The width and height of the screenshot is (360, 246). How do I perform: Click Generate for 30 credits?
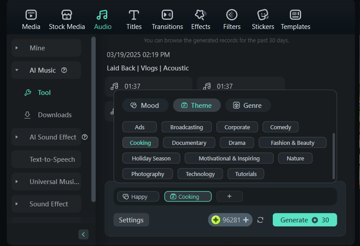[x=305, y=220]
